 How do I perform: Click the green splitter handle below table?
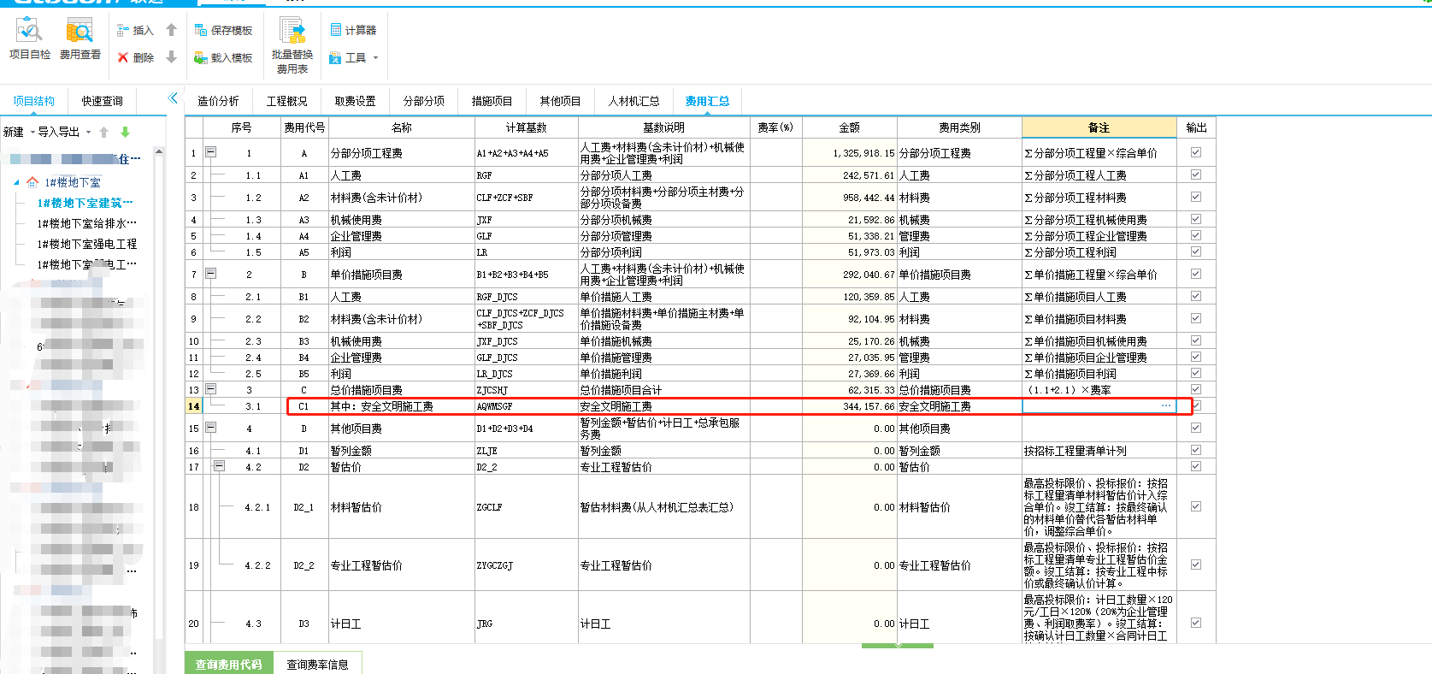click(898, 646)
